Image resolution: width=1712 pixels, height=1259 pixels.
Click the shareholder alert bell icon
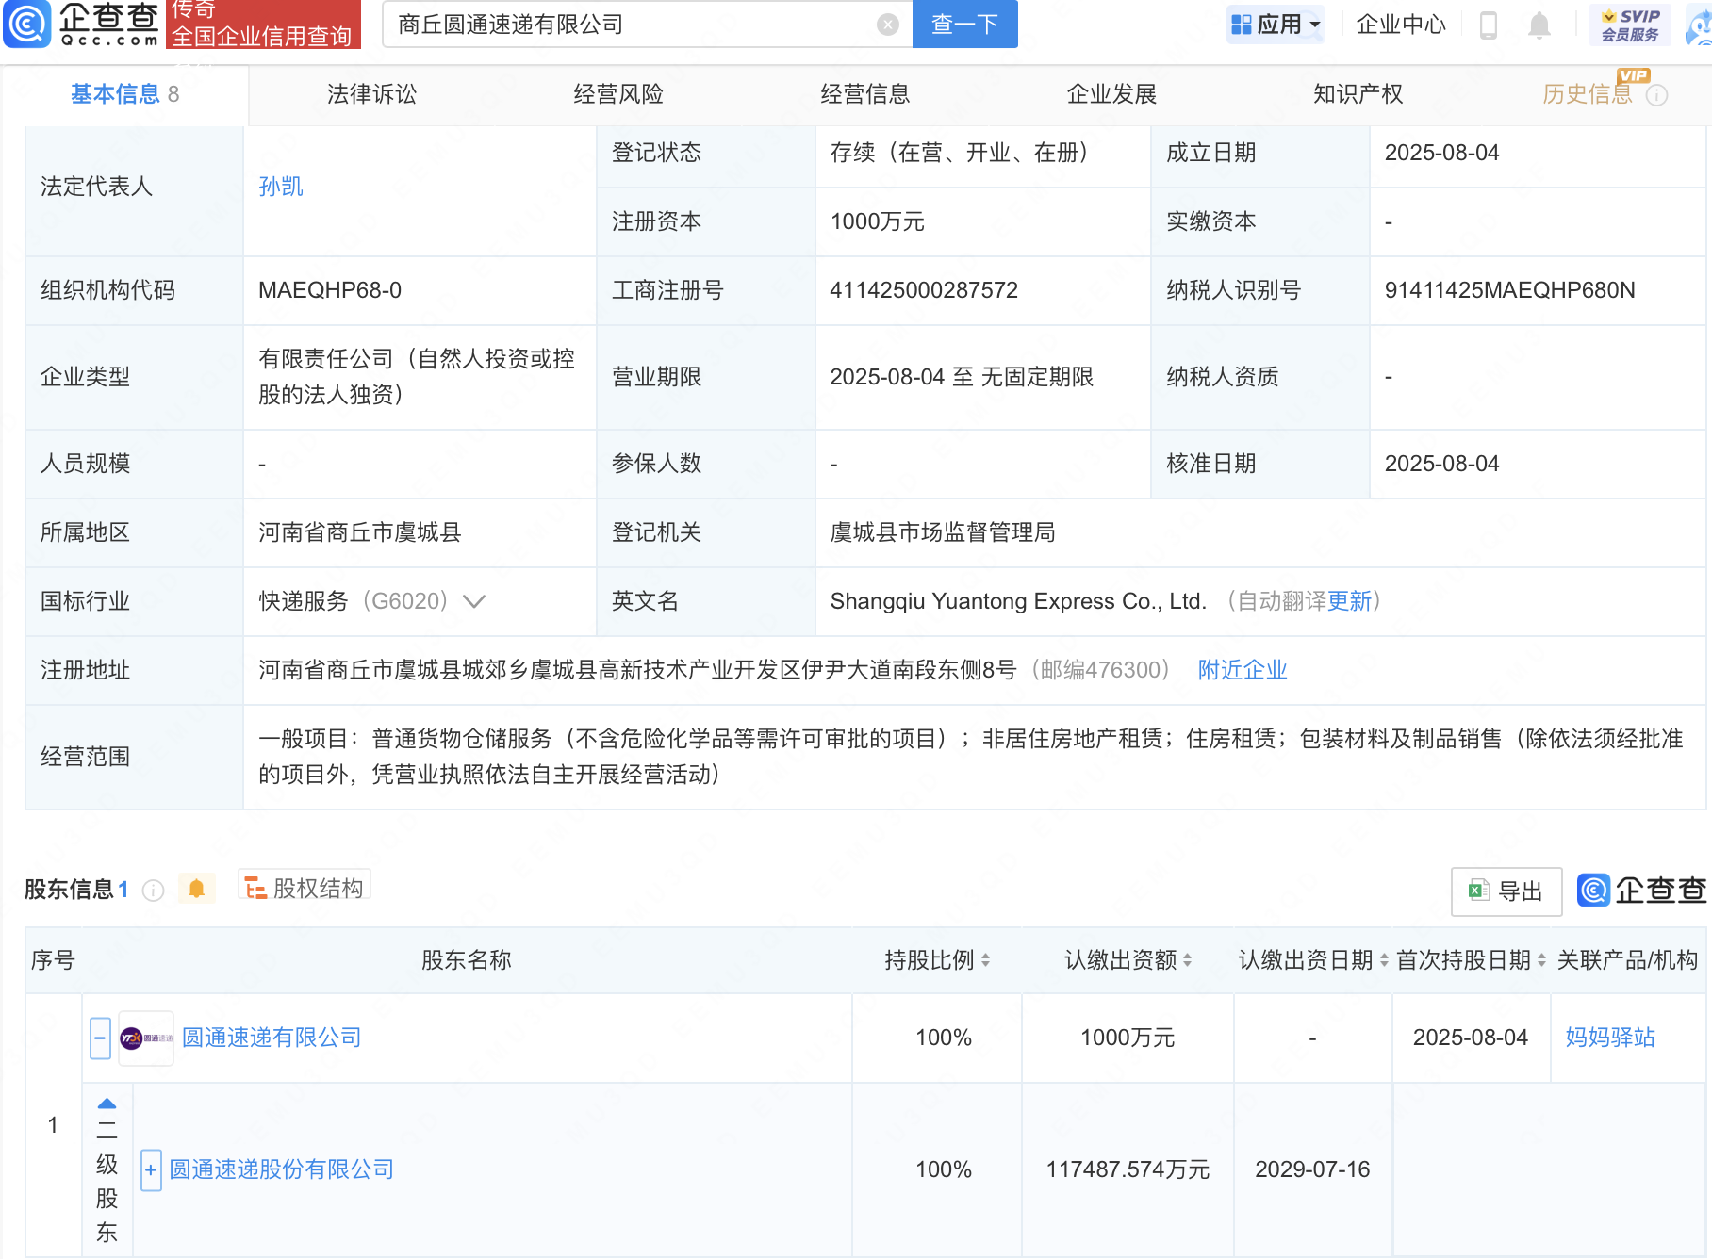(196, 889)
